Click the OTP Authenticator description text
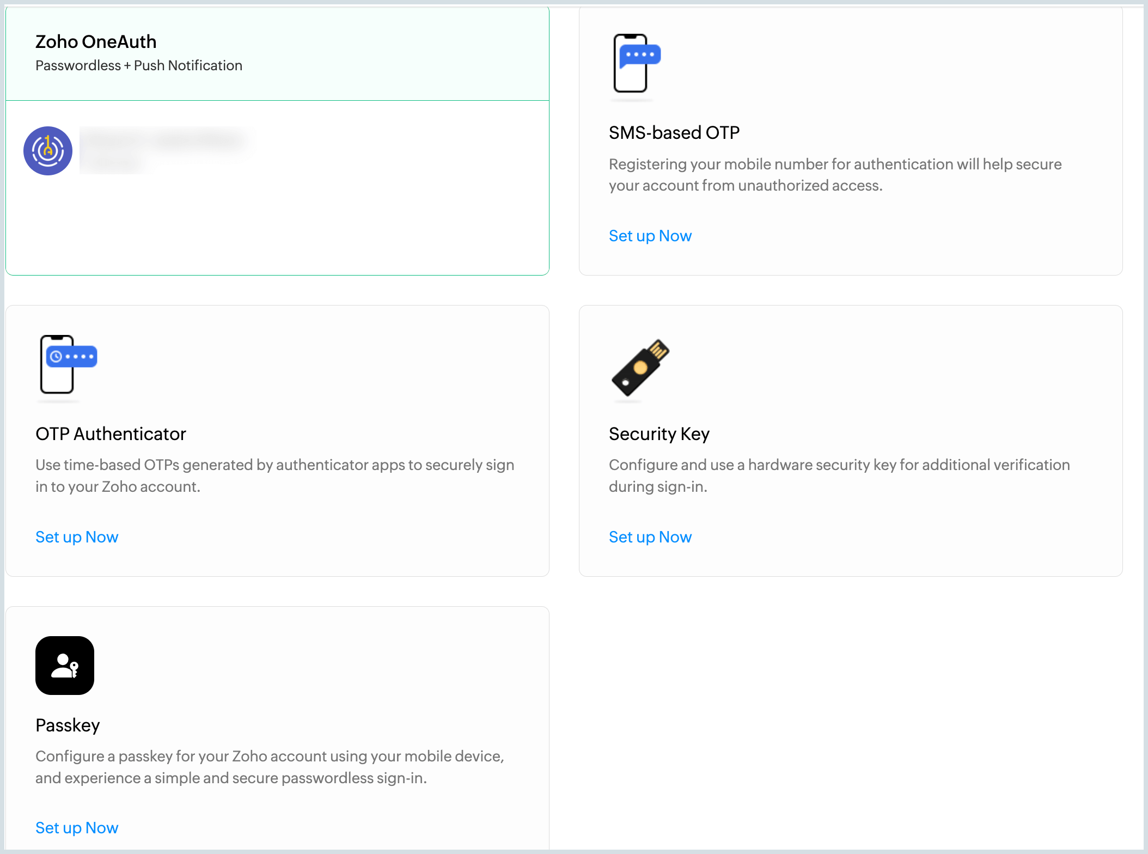Screen dimensions: 1148x854 tap(274, 475)
